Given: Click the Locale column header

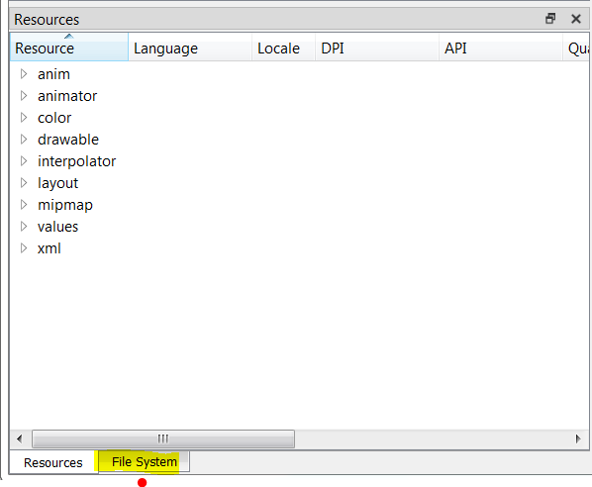Looking at the screenshot, I should click(283, 48).
